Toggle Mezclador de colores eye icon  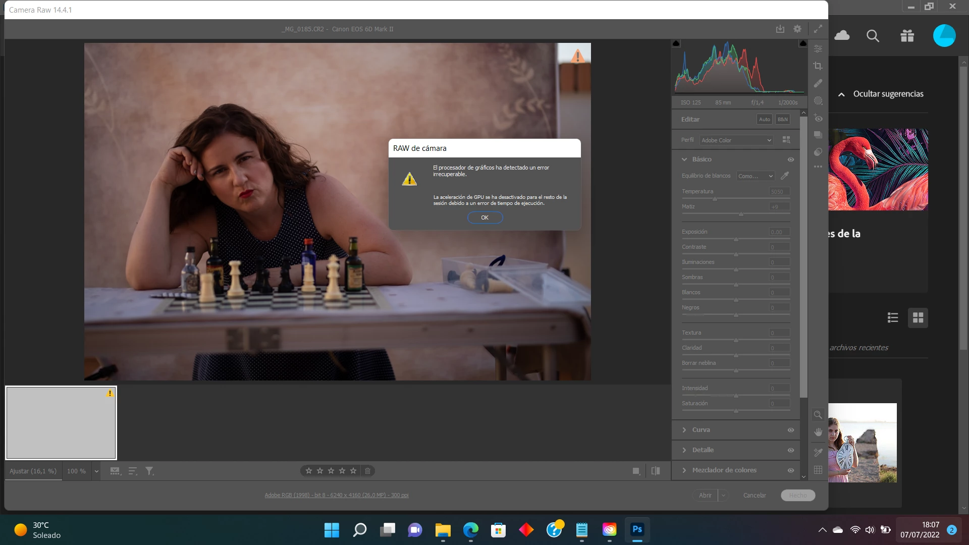click(791, 470)
